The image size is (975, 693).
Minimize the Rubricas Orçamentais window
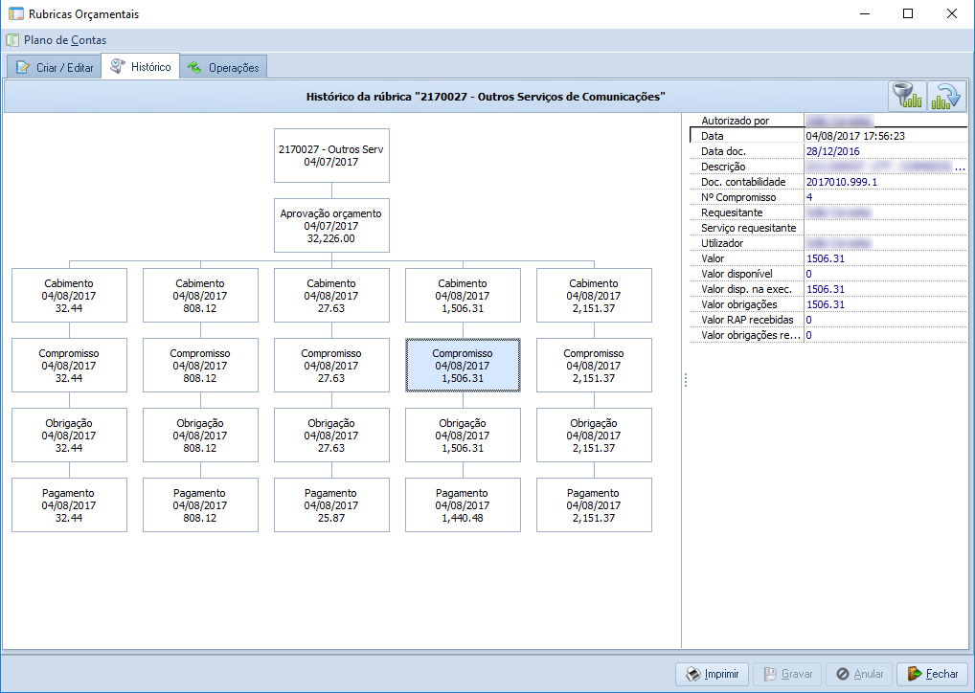[x=864, y=13]
